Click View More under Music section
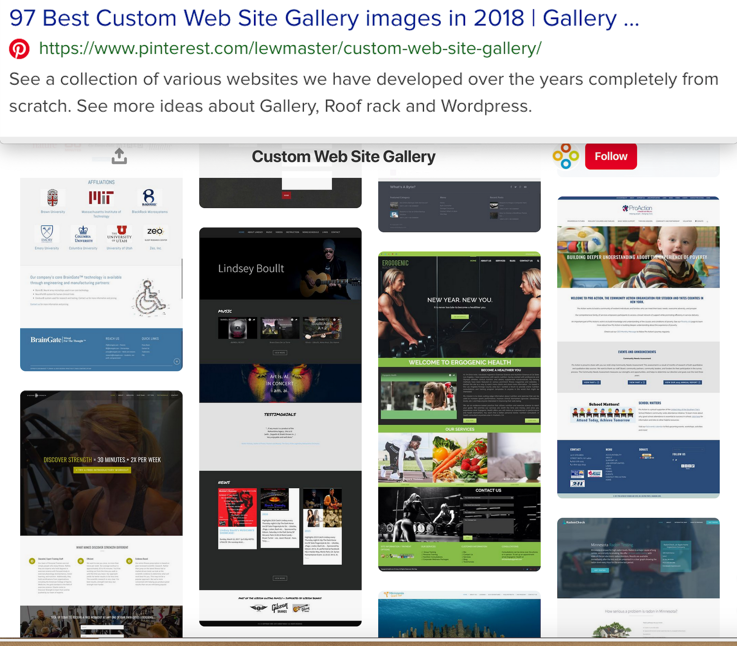The image size is (737, 646). pyautogui.click(x=280, y=353)
